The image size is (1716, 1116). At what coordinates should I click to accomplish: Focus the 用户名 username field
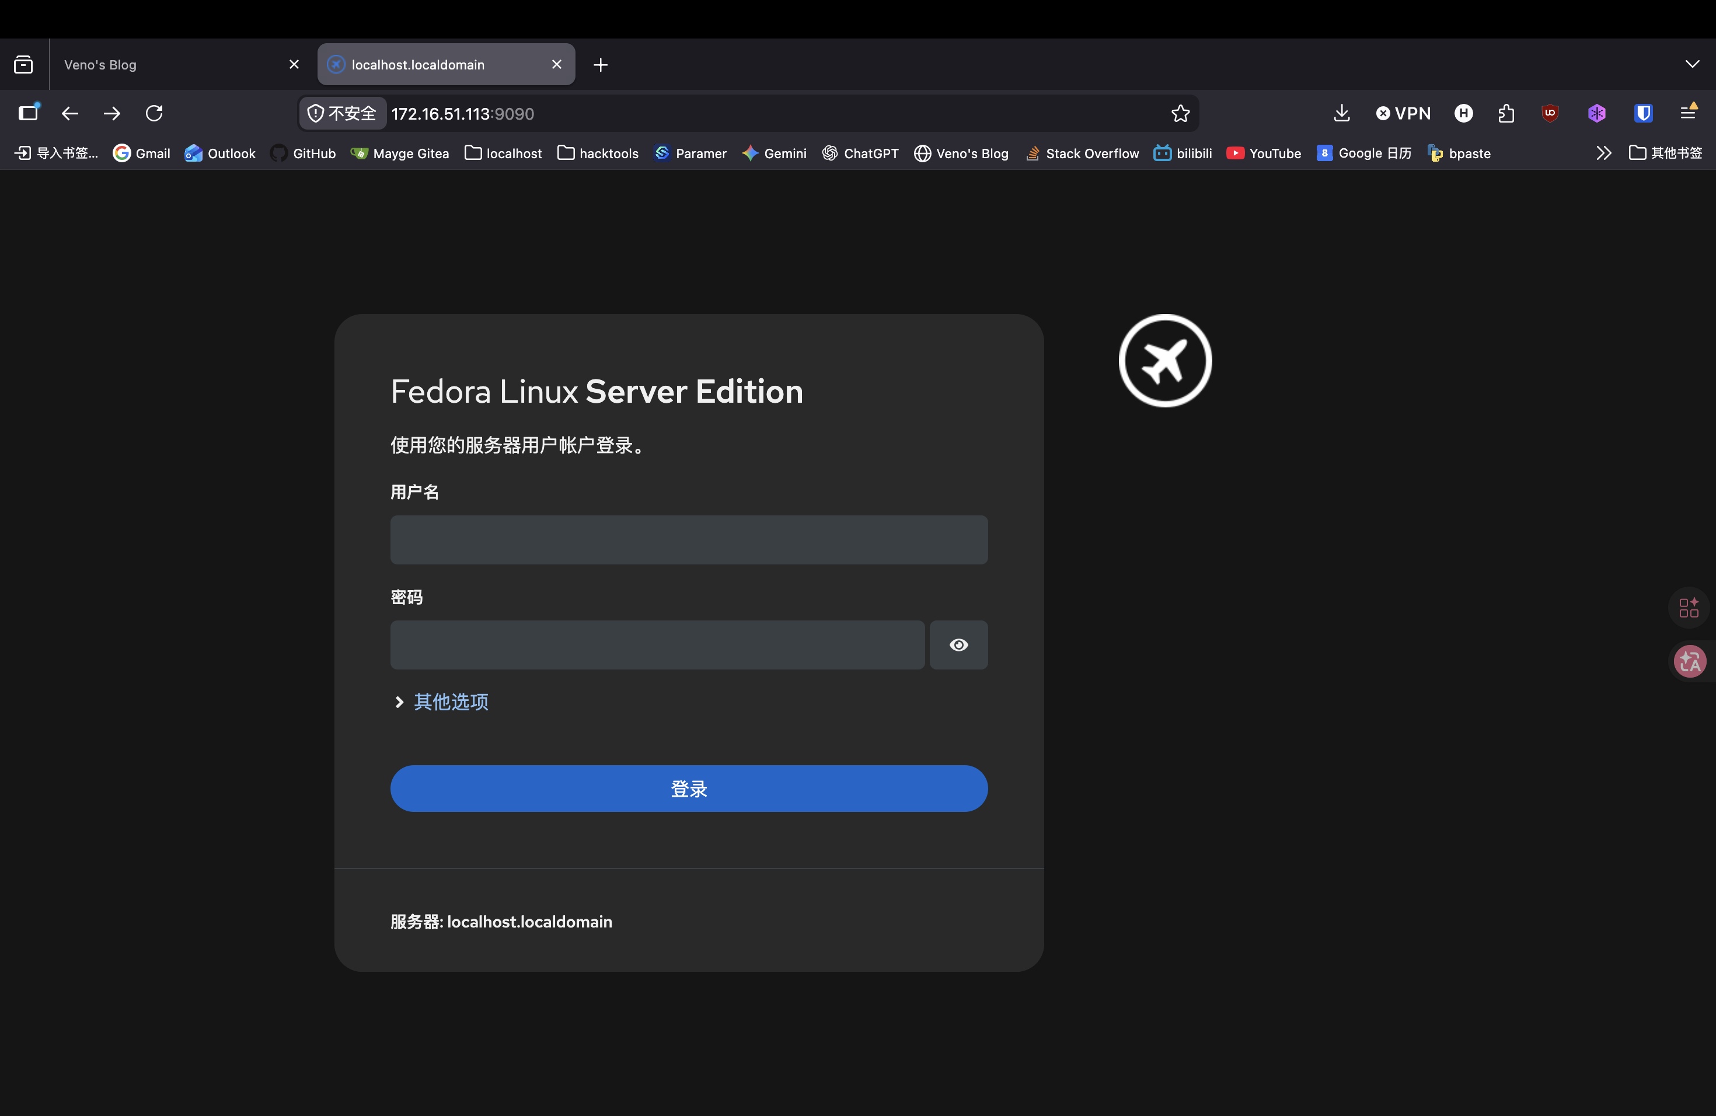click(x=689, y=539)
